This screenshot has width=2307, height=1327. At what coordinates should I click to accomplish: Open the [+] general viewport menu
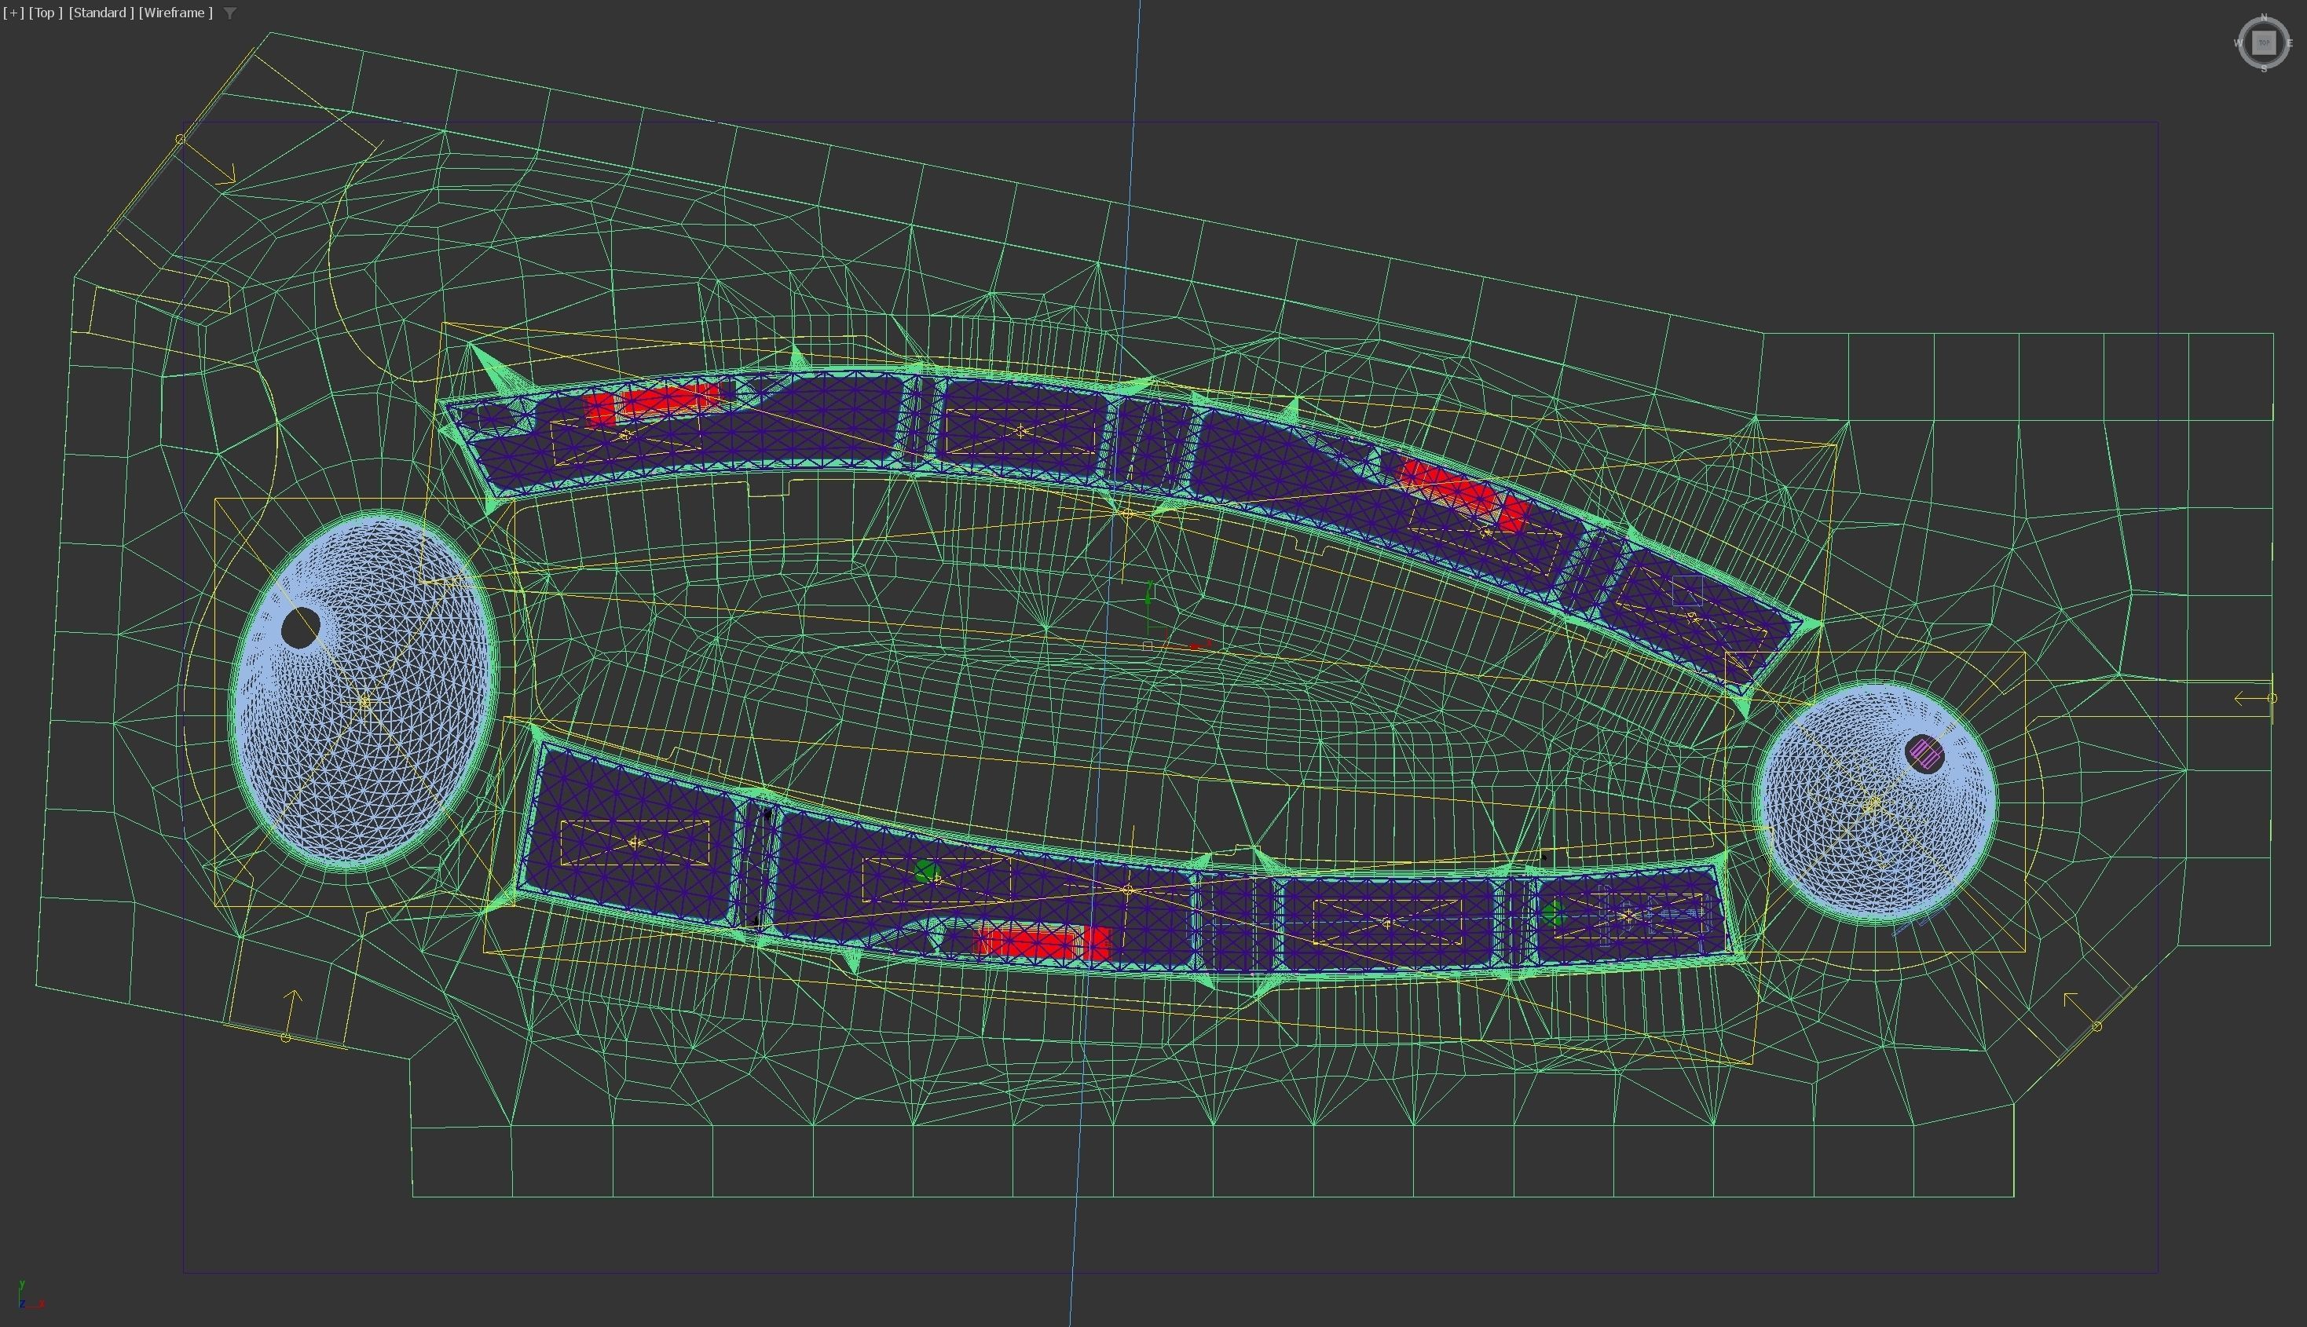[13, 13]
